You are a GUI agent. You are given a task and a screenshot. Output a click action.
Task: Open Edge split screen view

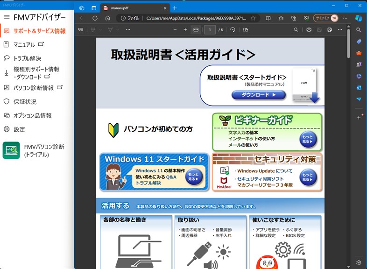268,18
